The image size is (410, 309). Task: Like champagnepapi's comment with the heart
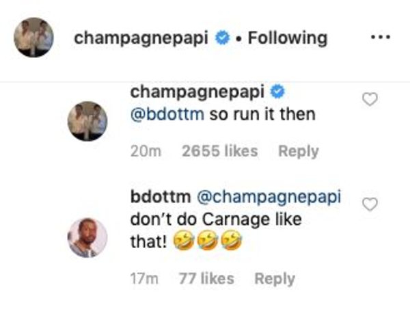(x=370, y=99)
